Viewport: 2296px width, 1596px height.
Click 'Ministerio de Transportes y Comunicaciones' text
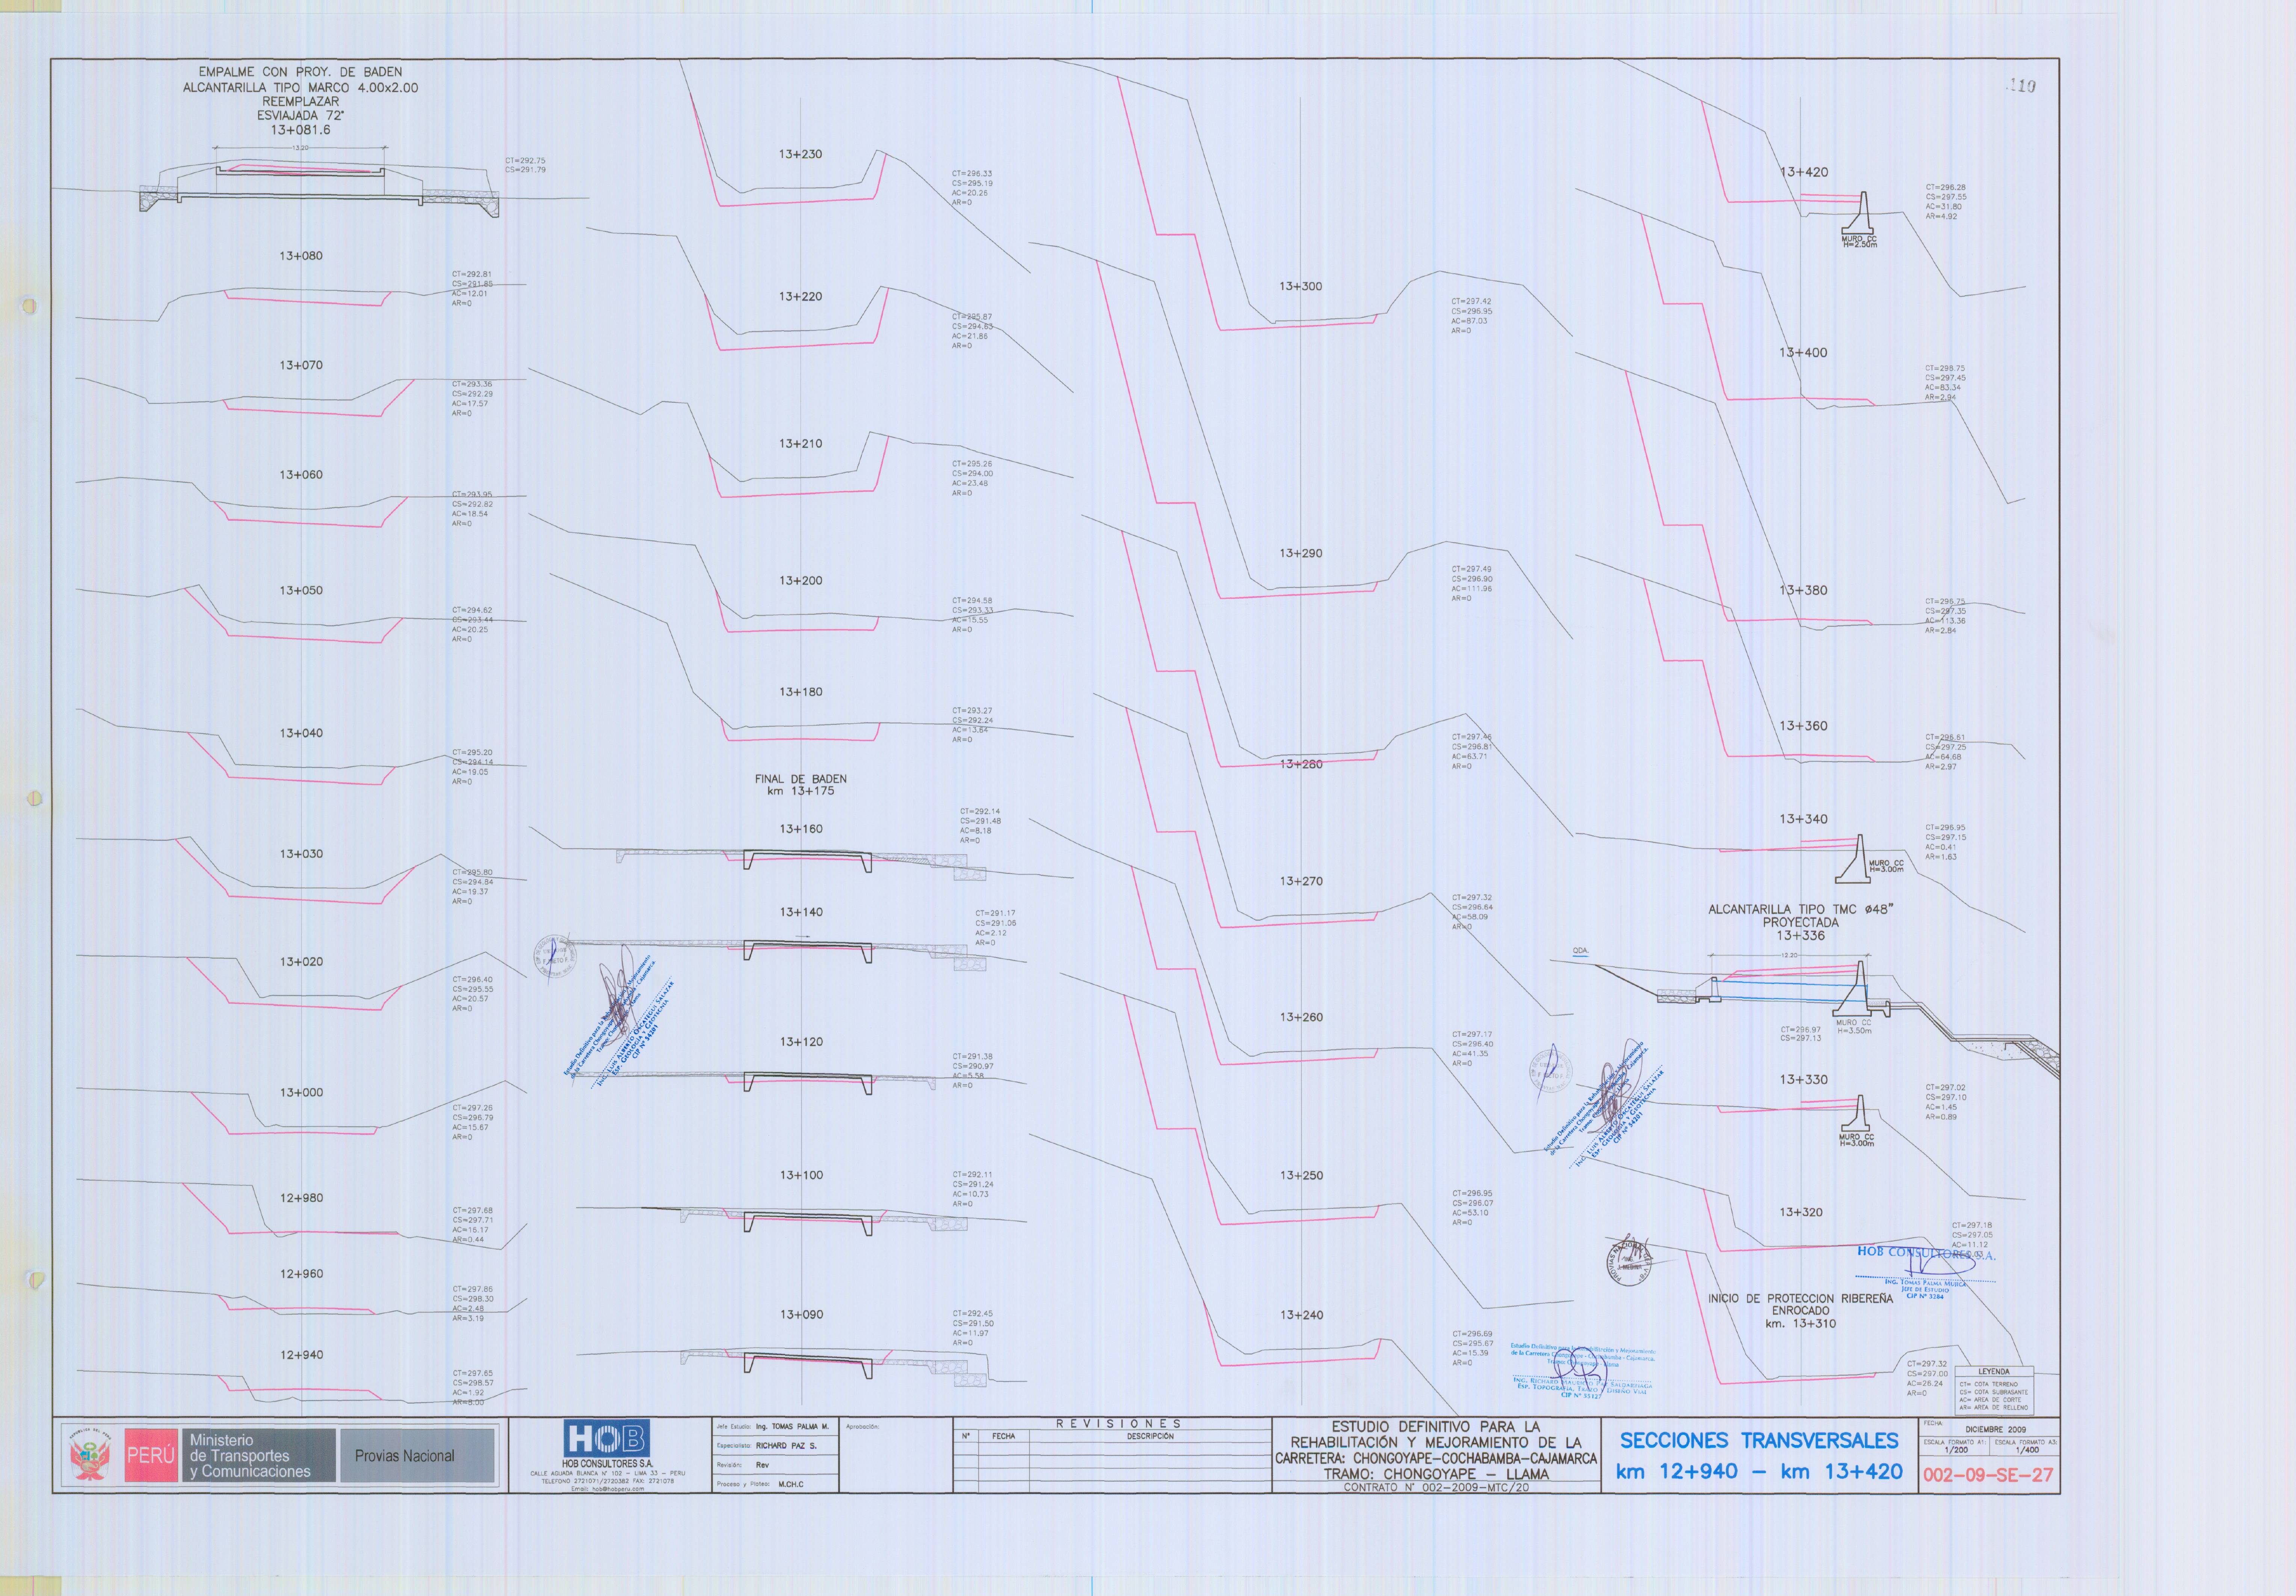click(250, 1456)
